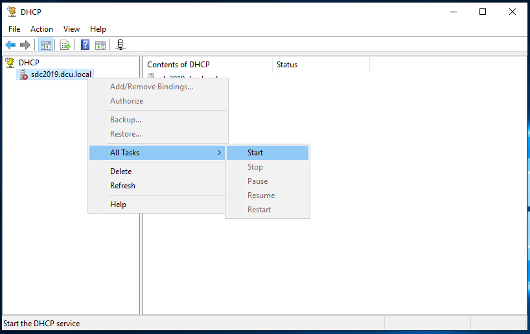Click the Forward arrow toolbar icon
This screenshot has height=334, width=530.
pyautogui.click(x=25, y=45)
